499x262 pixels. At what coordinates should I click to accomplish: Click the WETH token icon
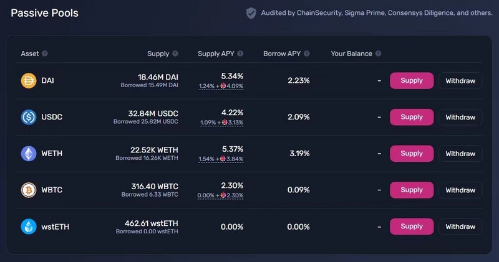[29, 153]
